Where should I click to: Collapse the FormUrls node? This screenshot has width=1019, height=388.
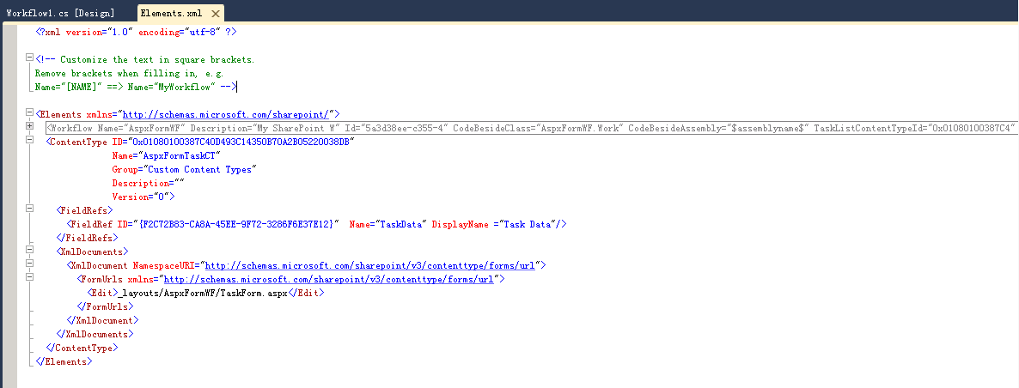(28, 276)
